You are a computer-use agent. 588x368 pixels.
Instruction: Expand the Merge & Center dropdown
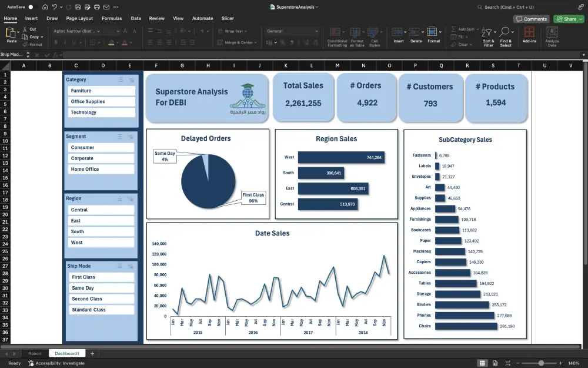[x=256, y=42]
